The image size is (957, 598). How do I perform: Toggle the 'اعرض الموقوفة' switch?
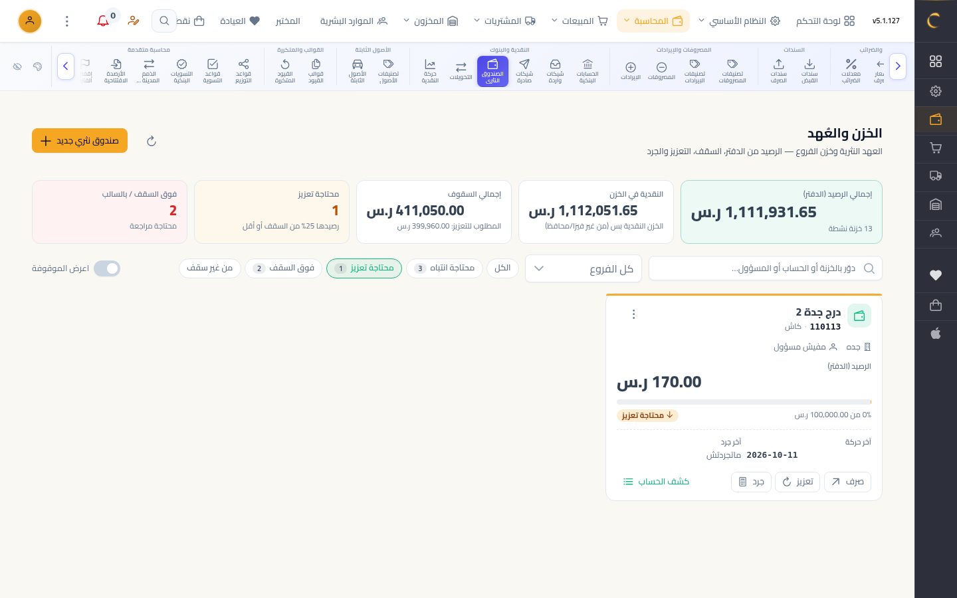(107, 268)
